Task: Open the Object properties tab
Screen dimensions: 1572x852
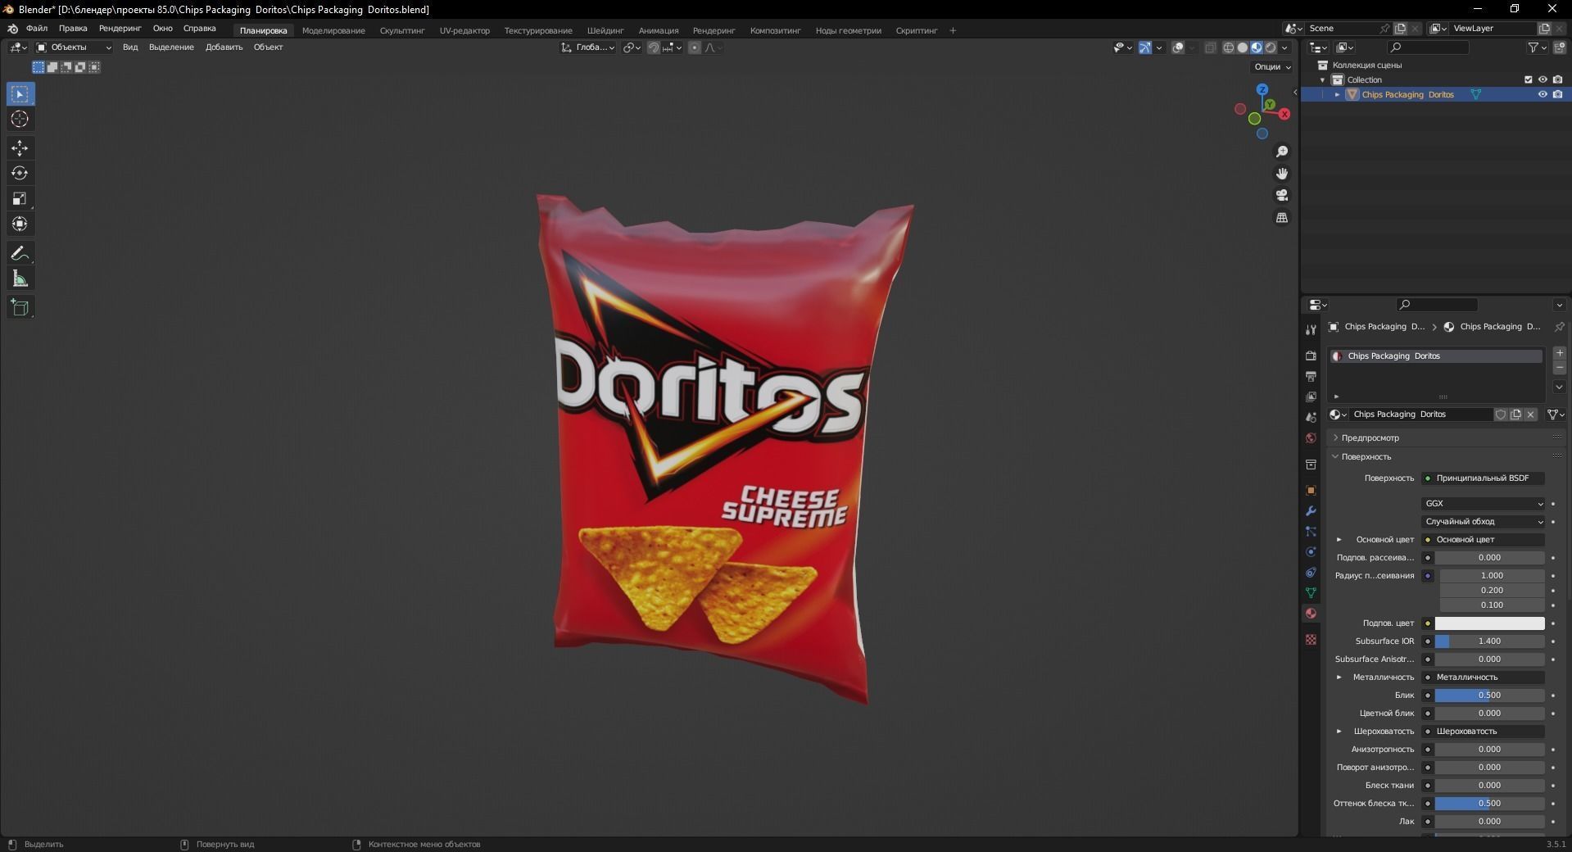Action: 1311,491
